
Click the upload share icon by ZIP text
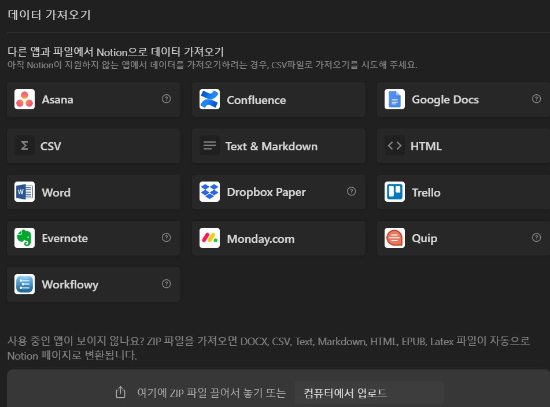[x=120, y=393]
